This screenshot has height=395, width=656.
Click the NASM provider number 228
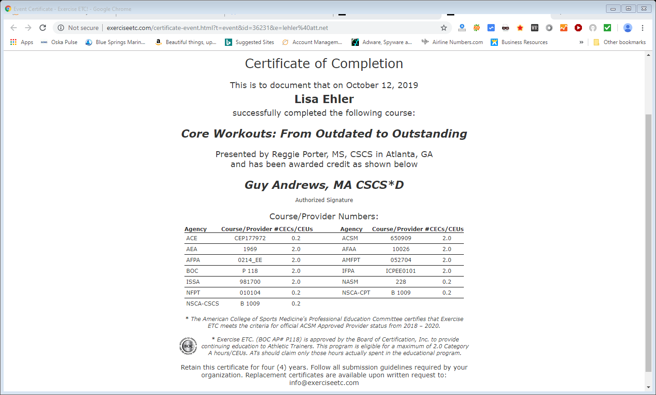point(401,282)
